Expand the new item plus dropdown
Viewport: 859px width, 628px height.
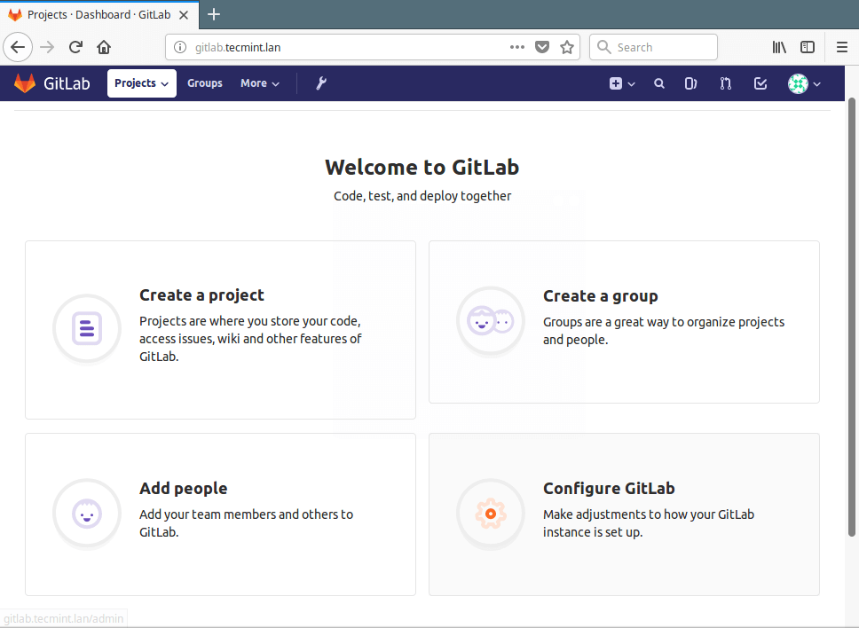(622, 83)
